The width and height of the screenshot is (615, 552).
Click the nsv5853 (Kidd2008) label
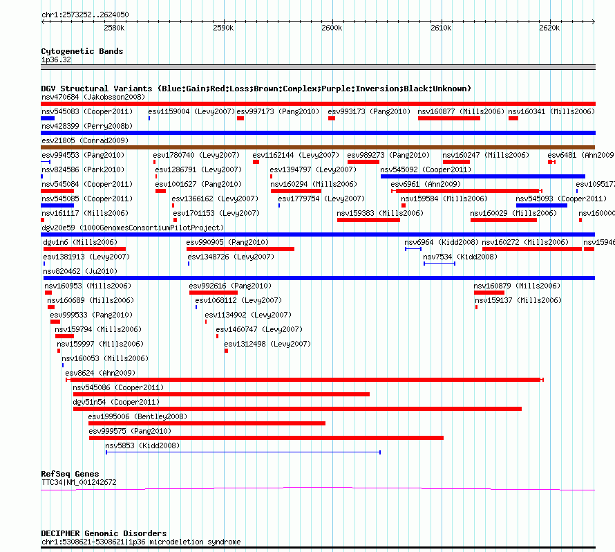coord(142,445)
